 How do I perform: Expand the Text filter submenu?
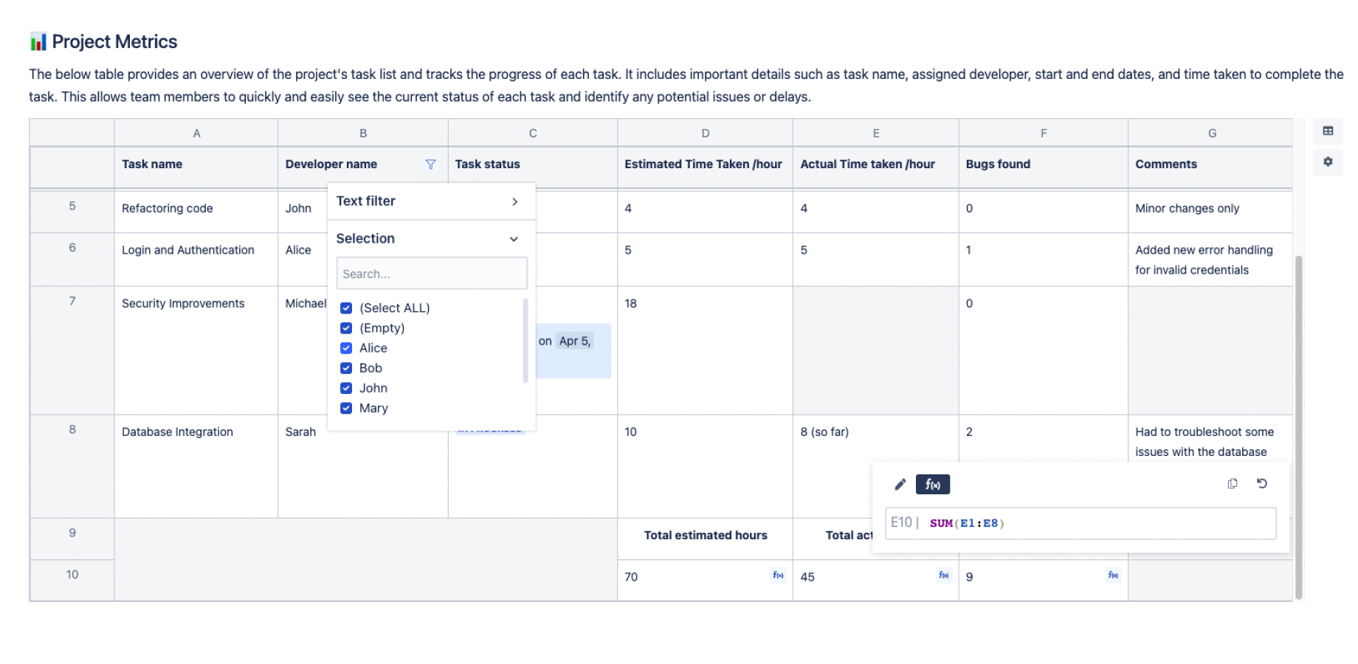[514, 201]
